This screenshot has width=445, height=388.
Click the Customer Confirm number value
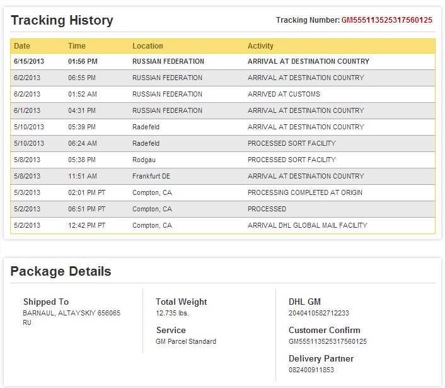click(x=327, y=342)
